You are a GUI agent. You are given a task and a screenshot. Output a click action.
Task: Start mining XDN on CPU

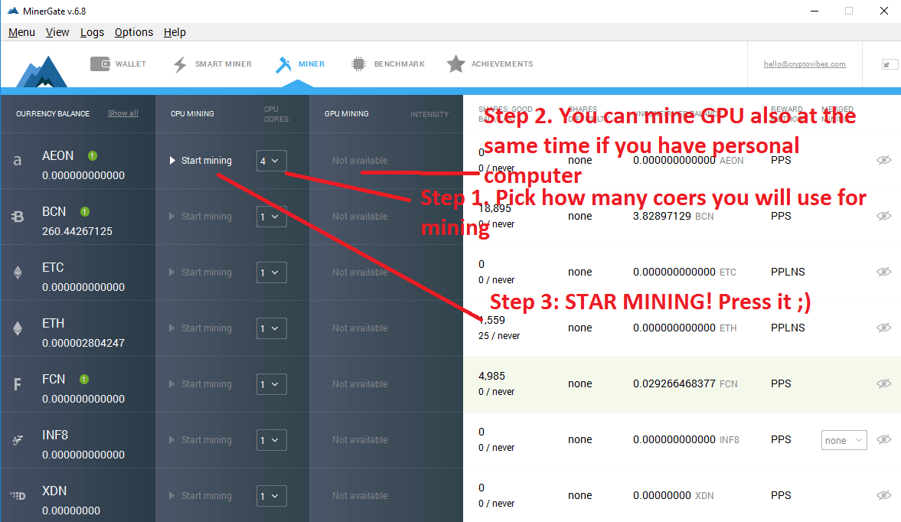[x=201, y=495]
